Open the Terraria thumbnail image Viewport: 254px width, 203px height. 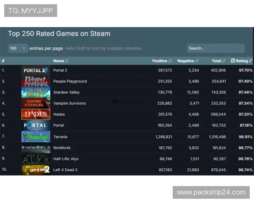[36, 137]
